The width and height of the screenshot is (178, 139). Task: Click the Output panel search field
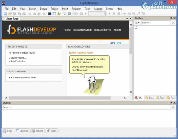click(87, 107)
